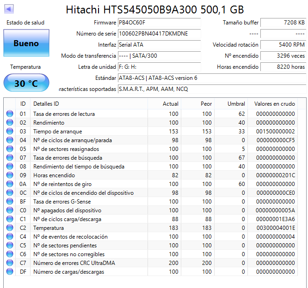Click the ID column header
308x288 pixels.
23,104
